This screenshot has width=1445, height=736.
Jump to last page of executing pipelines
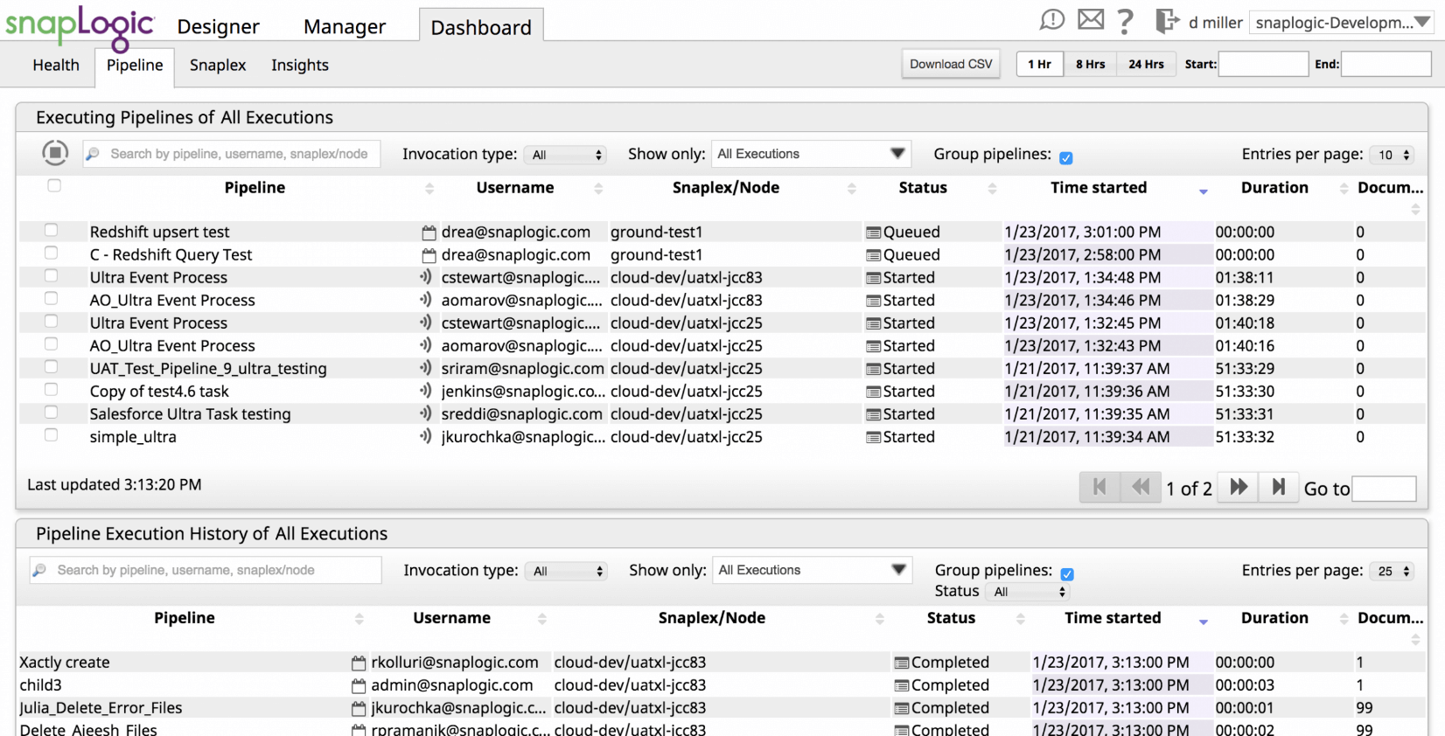[1279, 487]
